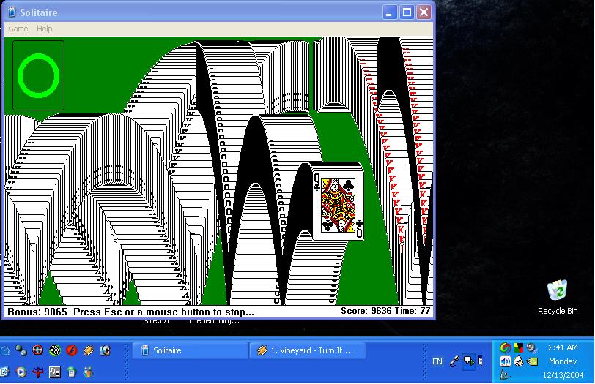This screenshot has width=595, height=384.
Task: Open the Help menu
Action: (x=45, y=29)
